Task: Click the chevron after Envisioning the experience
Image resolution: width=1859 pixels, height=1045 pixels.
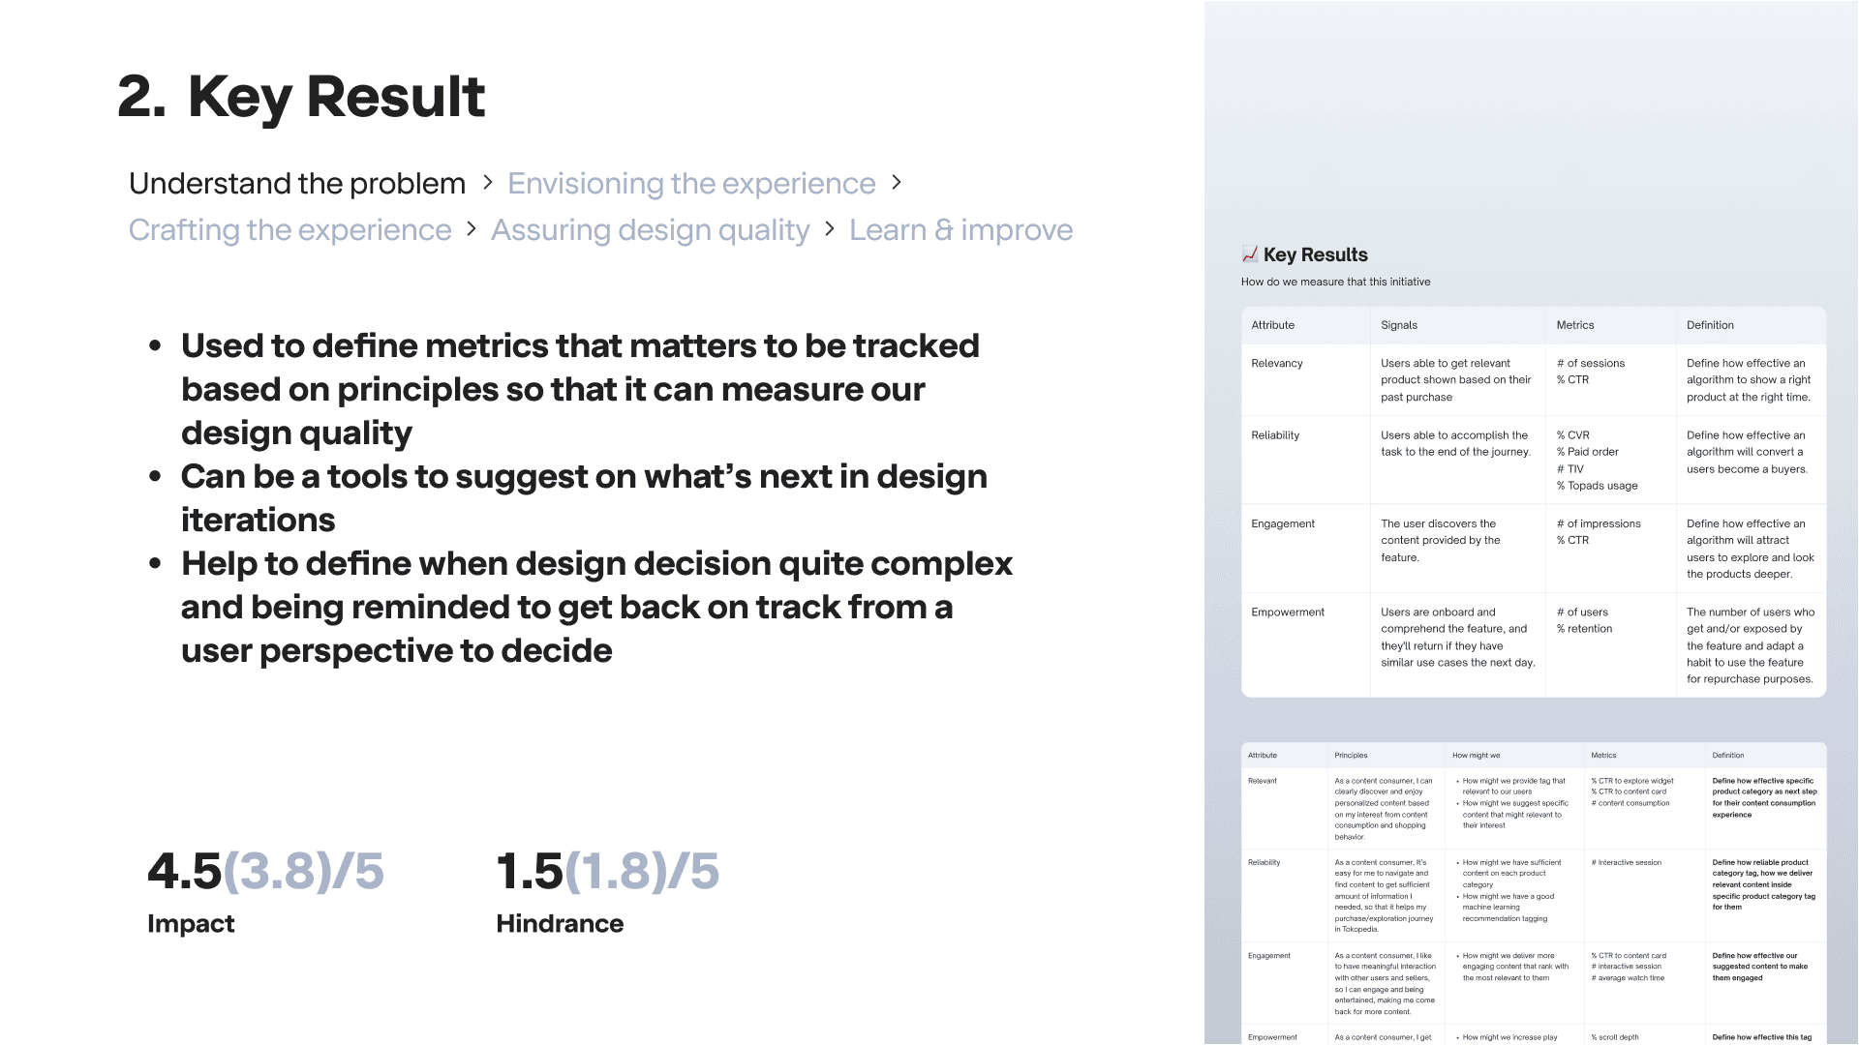Action: pyautogui.click(x=897, y=182)
